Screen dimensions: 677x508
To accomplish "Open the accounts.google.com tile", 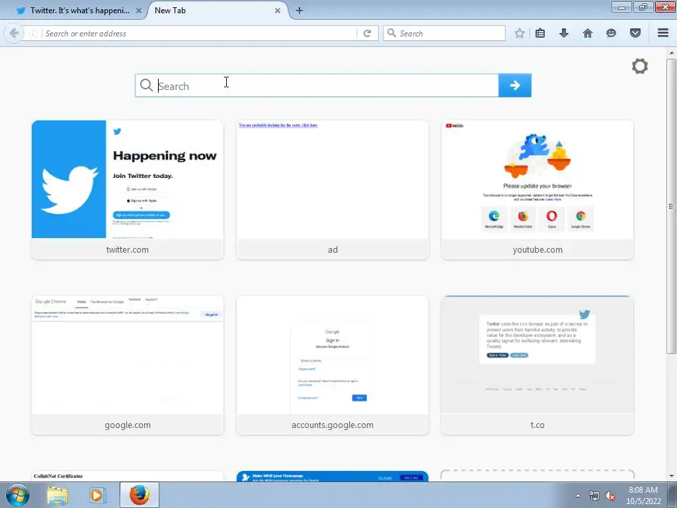I will click(333, 365).
